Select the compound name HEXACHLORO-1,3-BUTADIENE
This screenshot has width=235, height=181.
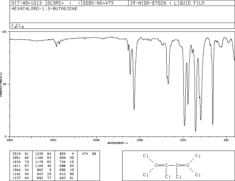(44, 9)
